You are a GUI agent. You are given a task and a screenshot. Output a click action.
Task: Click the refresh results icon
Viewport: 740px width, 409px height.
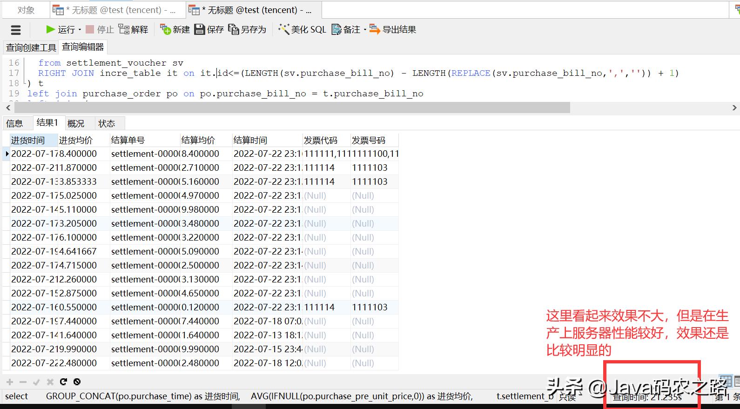(x=64, y=382)
